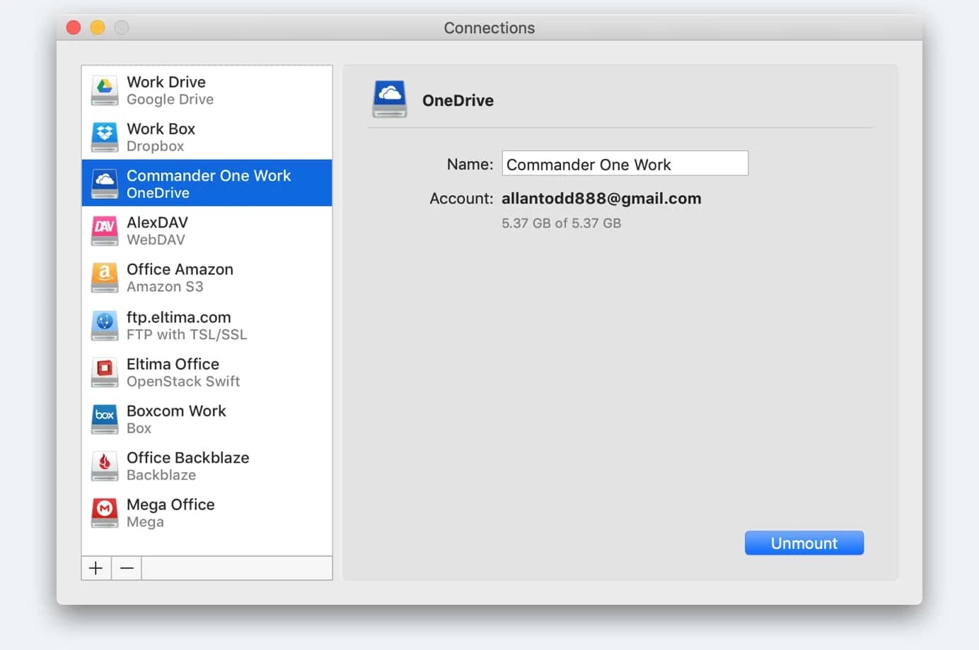Click the OneDrive heading in details pane
Image resolution: width=979 pixels, height=650 pixels.
pyautogui.click(x=458, y=100)
